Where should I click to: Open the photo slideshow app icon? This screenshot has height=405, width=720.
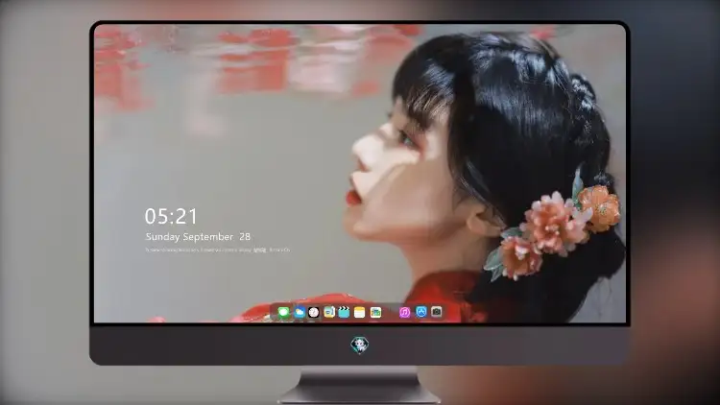375,312
